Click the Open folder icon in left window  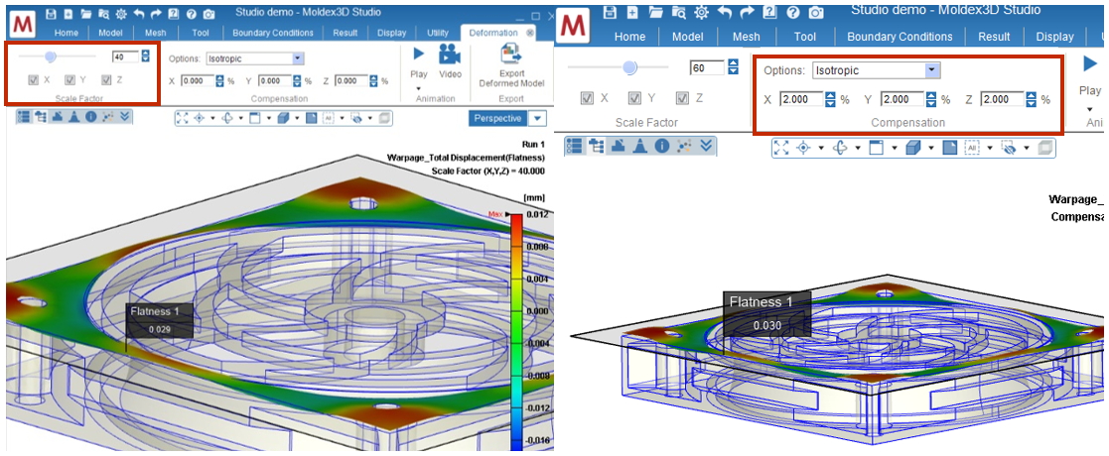pos(86,14)
